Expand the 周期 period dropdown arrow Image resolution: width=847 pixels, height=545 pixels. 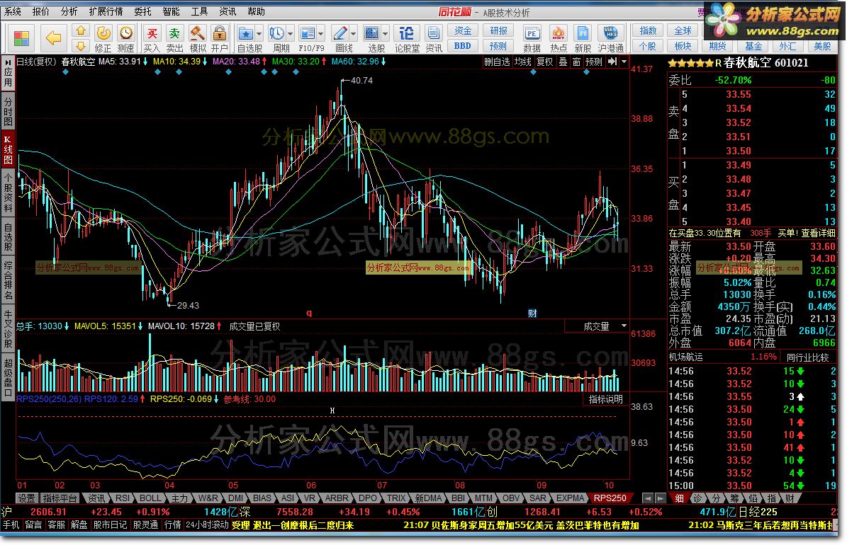point(291,33)
